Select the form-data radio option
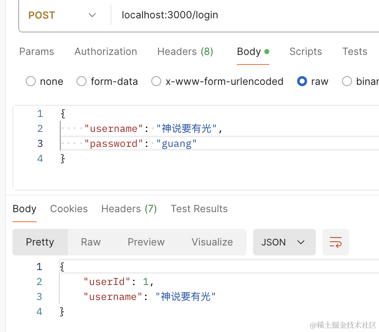379x332 pixels. tap(81, 82)
